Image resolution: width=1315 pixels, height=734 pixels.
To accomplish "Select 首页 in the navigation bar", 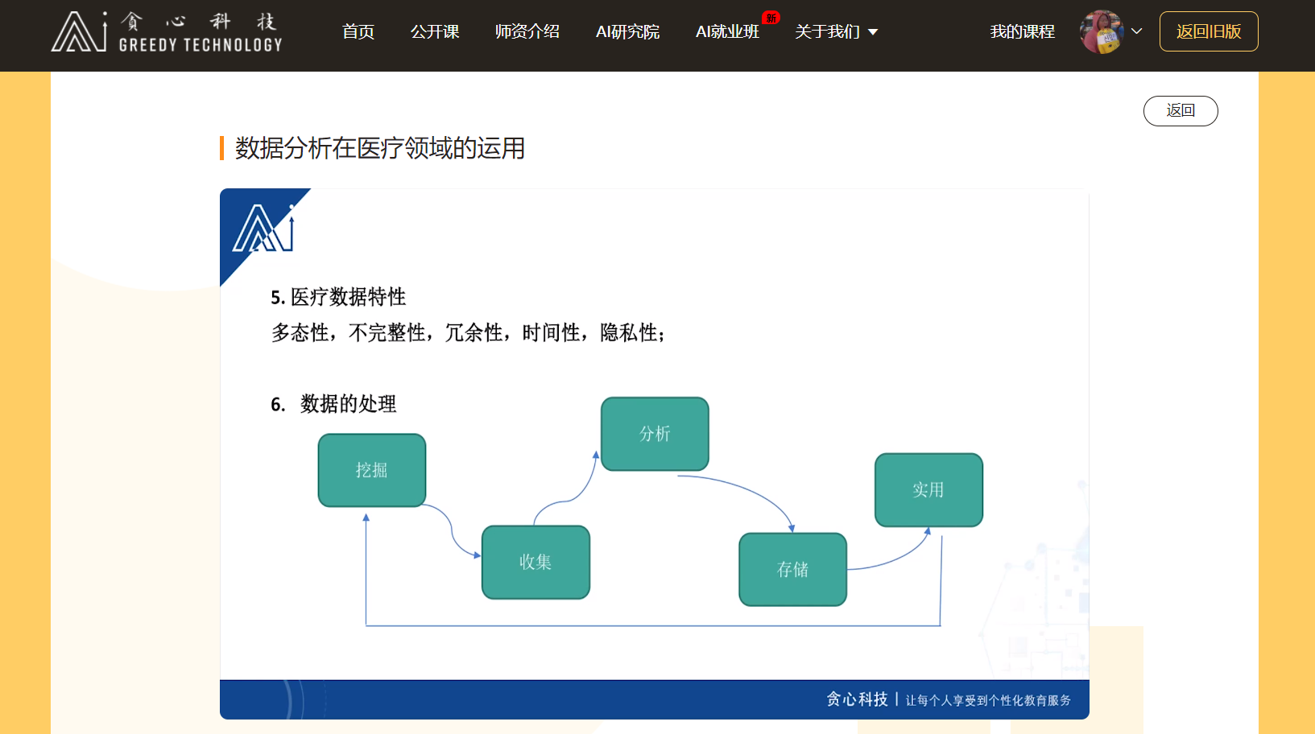I will pyautogui.click(x=358, y=31).
